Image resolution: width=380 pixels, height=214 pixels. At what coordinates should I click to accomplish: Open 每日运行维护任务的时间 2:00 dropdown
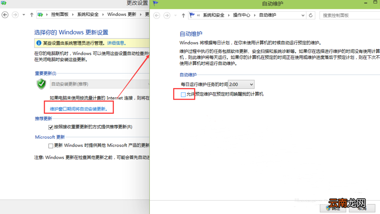tap(241, 85)
